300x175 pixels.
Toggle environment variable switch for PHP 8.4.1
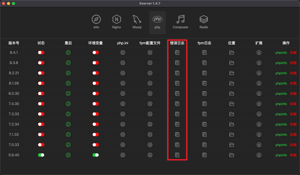tap(95, 52)
